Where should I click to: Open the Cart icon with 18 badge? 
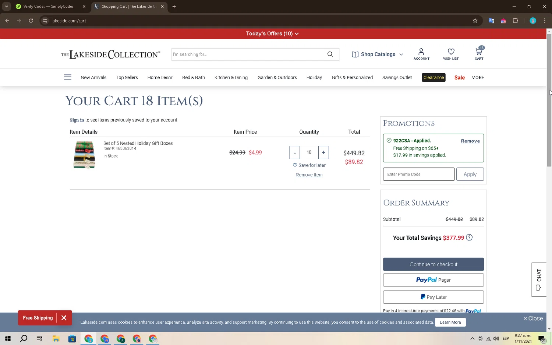pyautogui.click(x=479, y=54)
